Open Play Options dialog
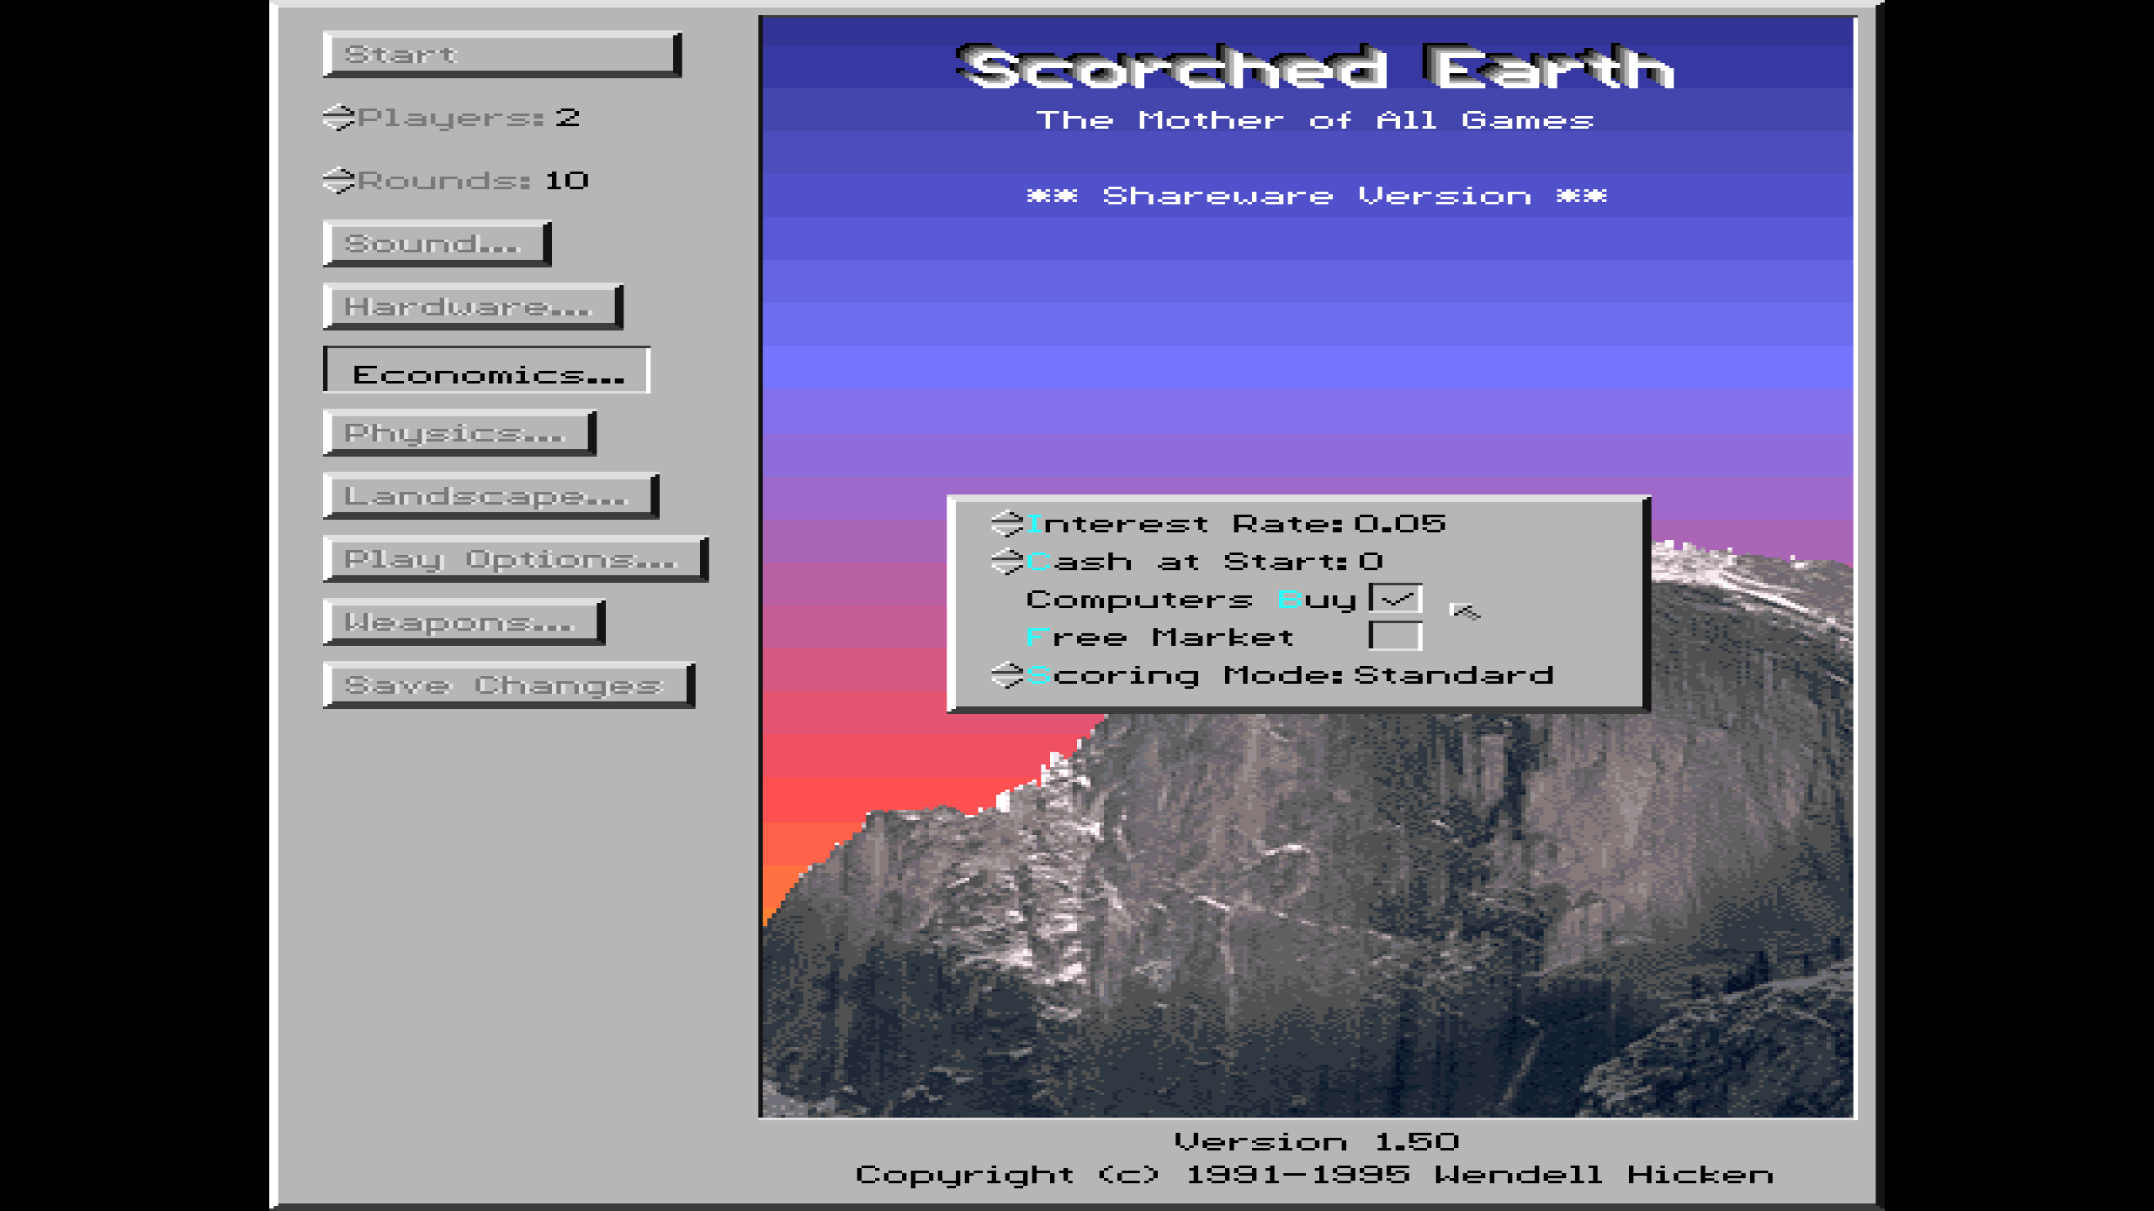2154x1211 pixels. [x=512, y=558]
